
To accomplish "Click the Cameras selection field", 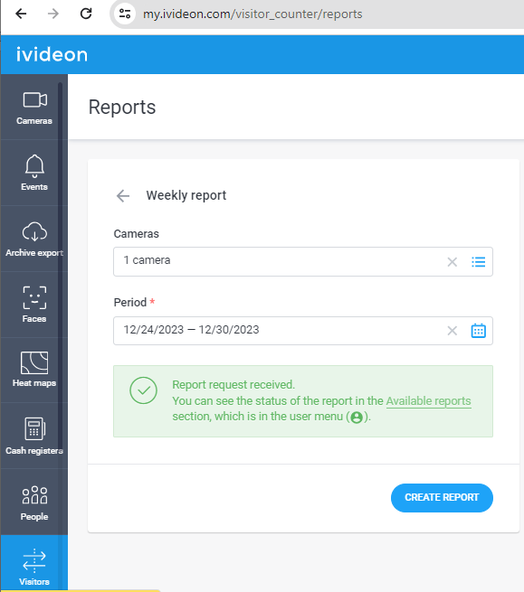I will pyautogui.click(x=303, y=261).
